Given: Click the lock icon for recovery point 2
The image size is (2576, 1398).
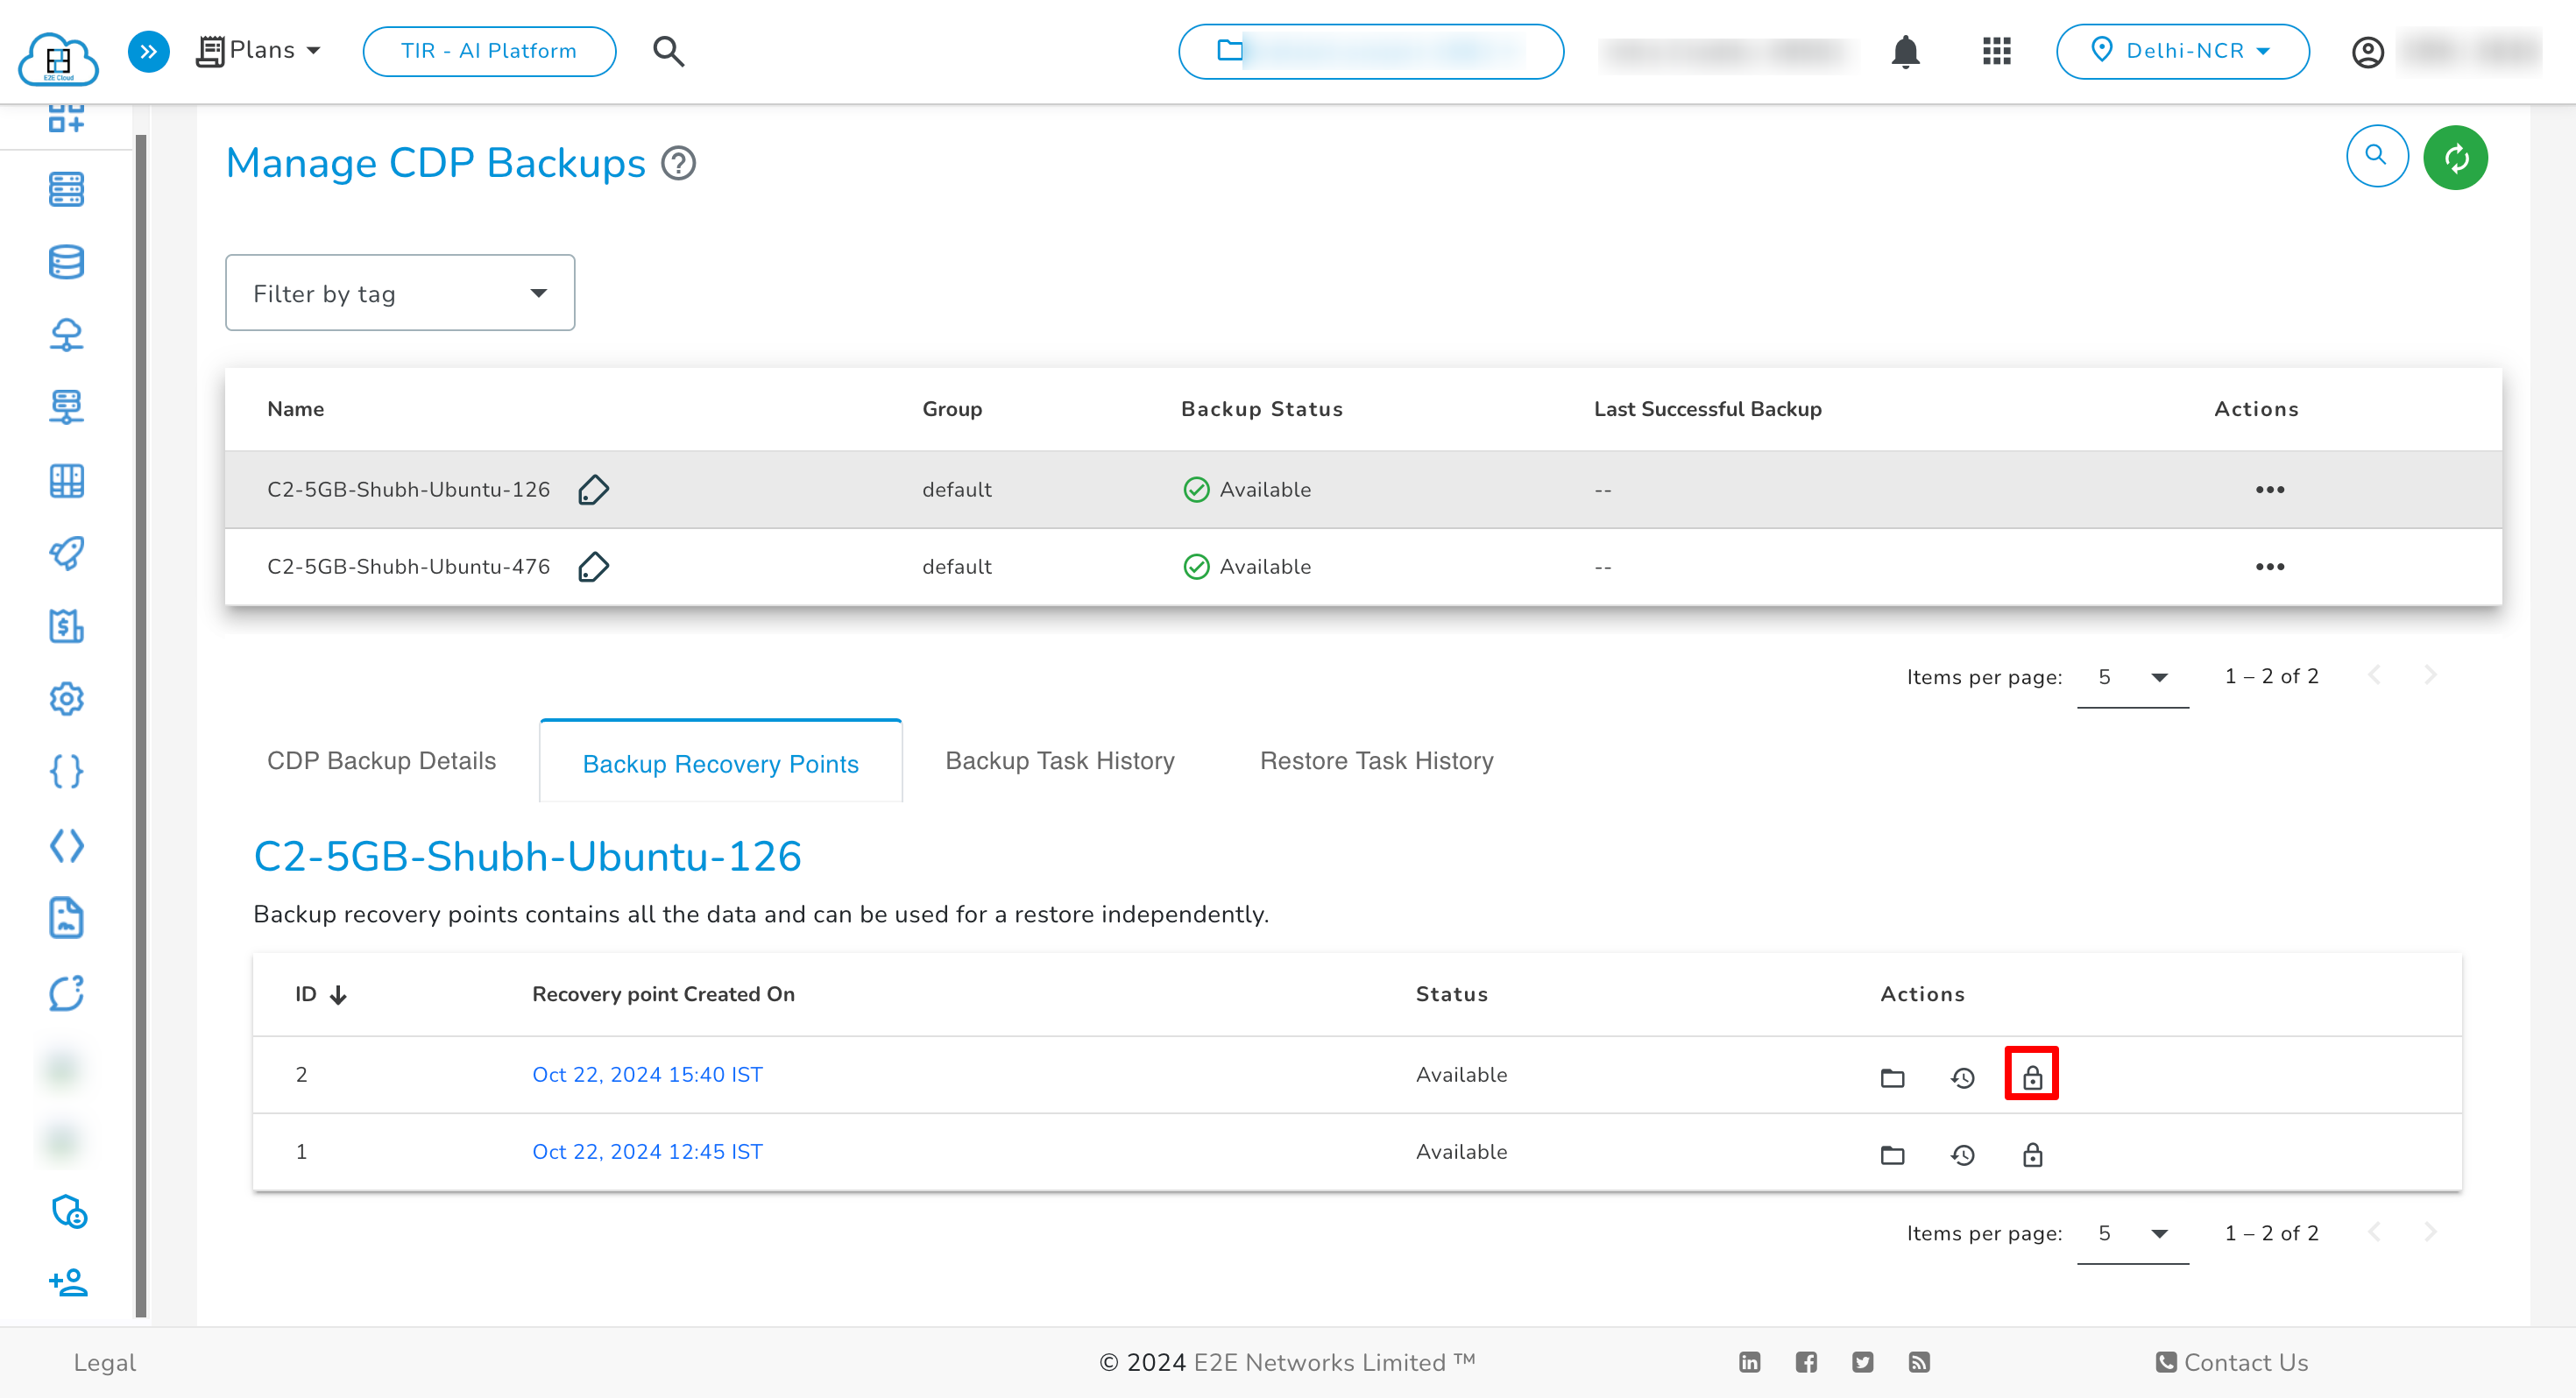Looking at the screenshot, I should pos(2032,1076).
